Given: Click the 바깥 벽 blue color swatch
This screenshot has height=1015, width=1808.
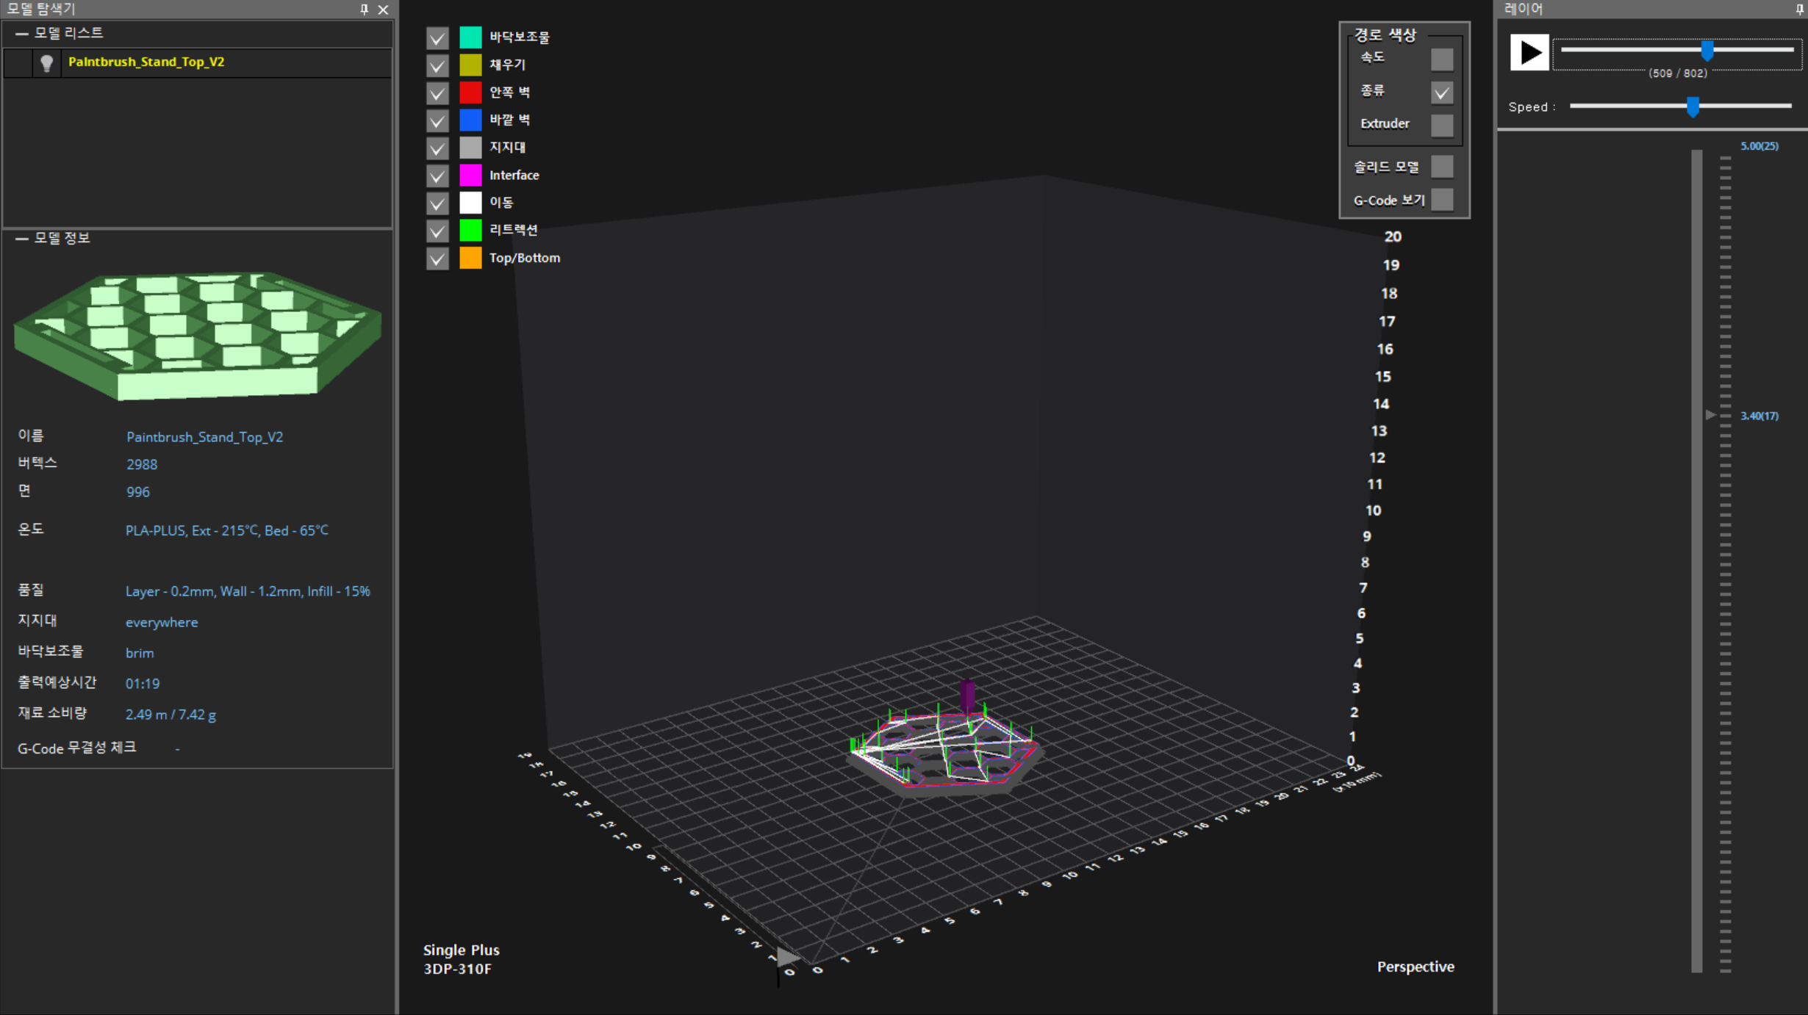Looking at the screenshot, I should (x=470, y=120).
